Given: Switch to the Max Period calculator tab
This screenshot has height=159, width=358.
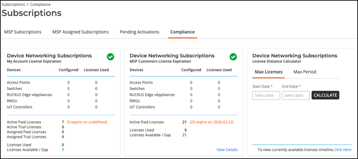Looking at the screenshot, I should click(x=305, y=72).
